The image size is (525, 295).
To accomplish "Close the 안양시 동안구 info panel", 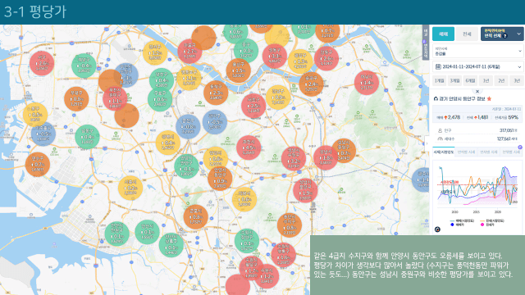I will (477, 91).
